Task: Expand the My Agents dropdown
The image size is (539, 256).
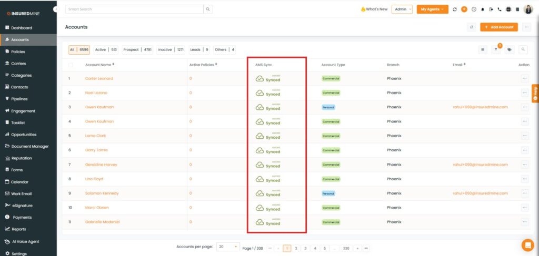Action: 432,9
